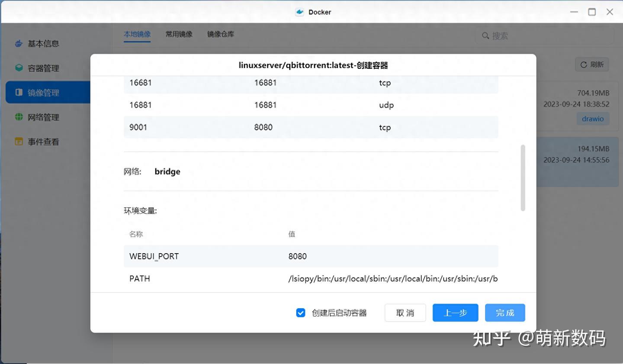Switch to the 常用镜像 tab
This screenshot has width=623, height=364.
pos(179,34)
